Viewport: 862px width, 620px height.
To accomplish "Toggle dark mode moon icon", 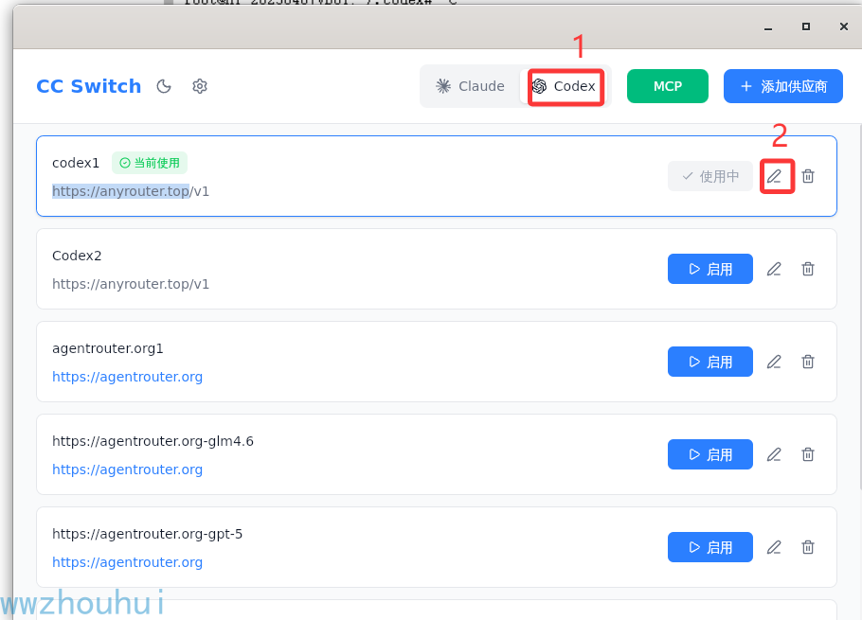I will 164,86.
